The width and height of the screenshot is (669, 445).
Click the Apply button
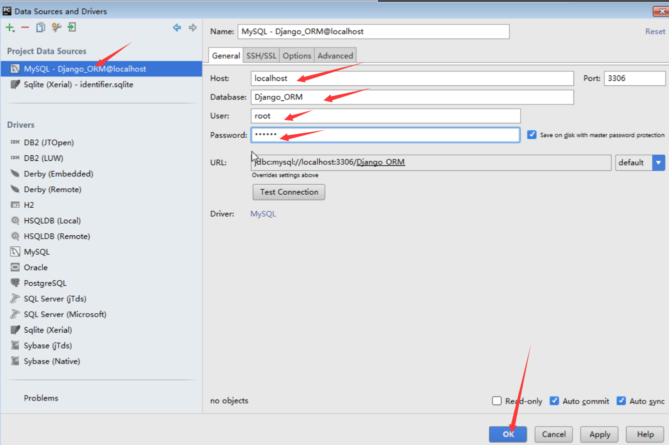[599, 435]
